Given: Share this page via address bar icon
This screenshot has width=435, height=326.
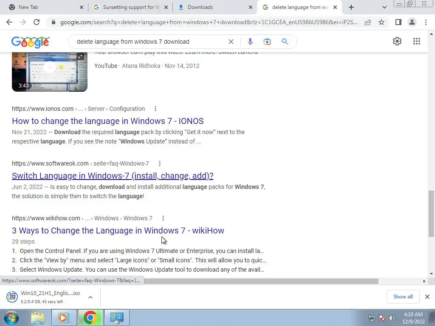Looking at the screenshot, I should [x=368, y=22].
